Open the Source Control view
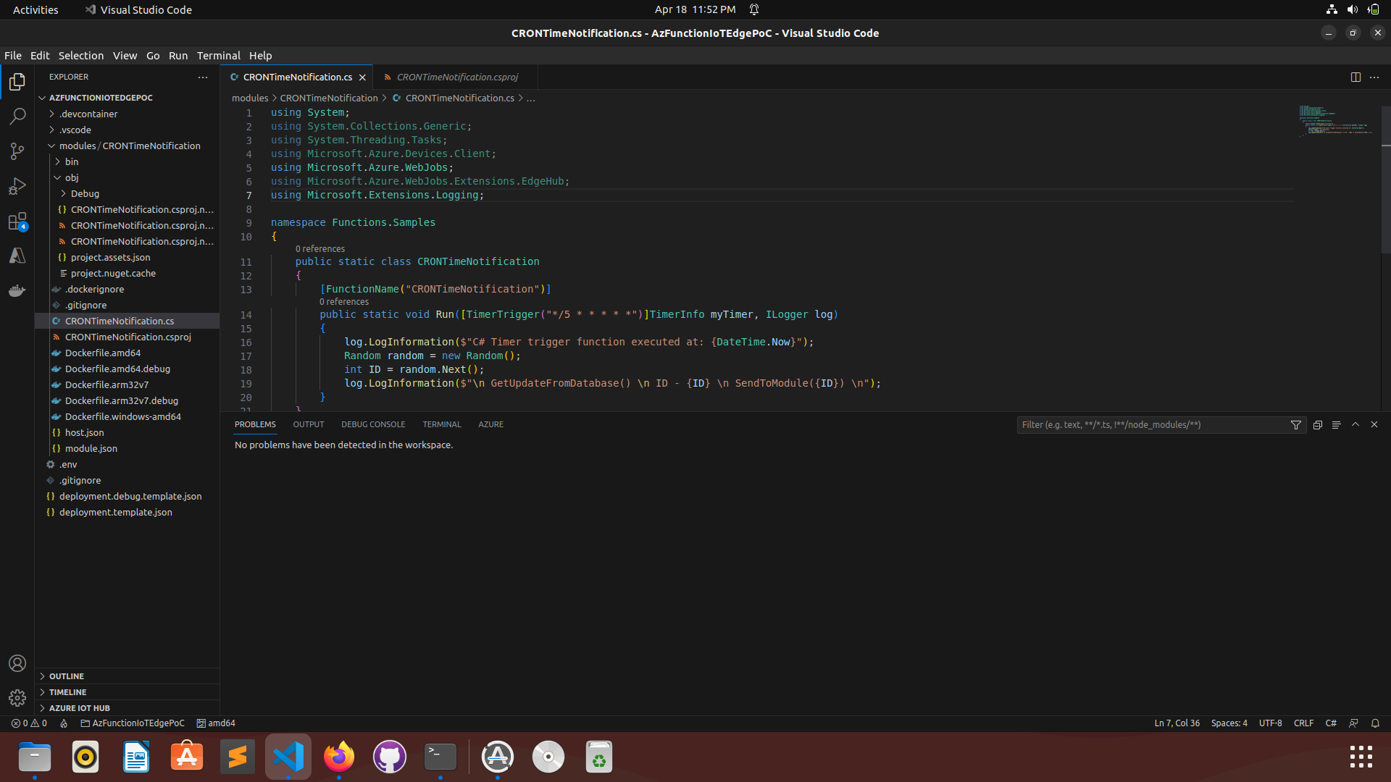 coord(17,151)
